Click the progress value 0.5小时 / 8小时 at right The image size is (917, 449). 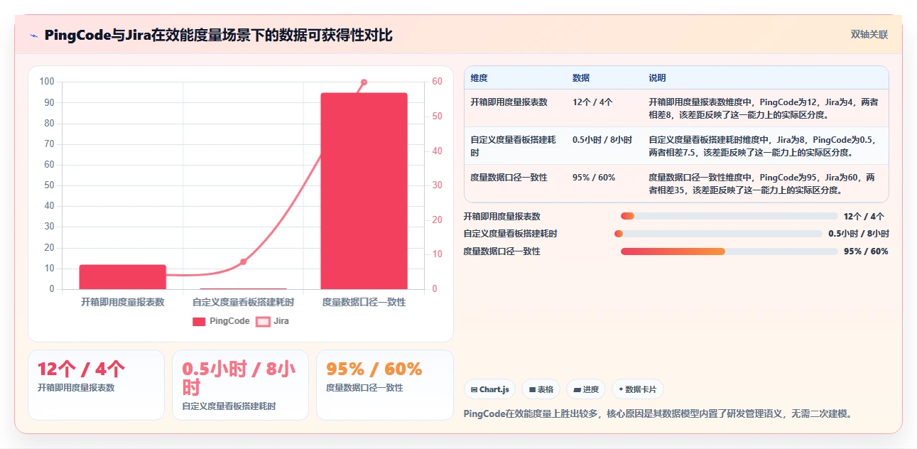(x=859, y=234)
